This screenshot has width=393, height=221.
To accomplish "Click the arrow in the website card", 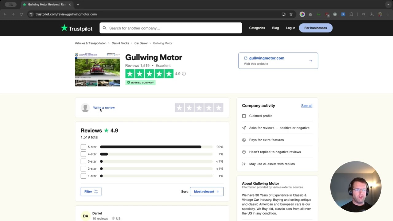I will point(311,61).
